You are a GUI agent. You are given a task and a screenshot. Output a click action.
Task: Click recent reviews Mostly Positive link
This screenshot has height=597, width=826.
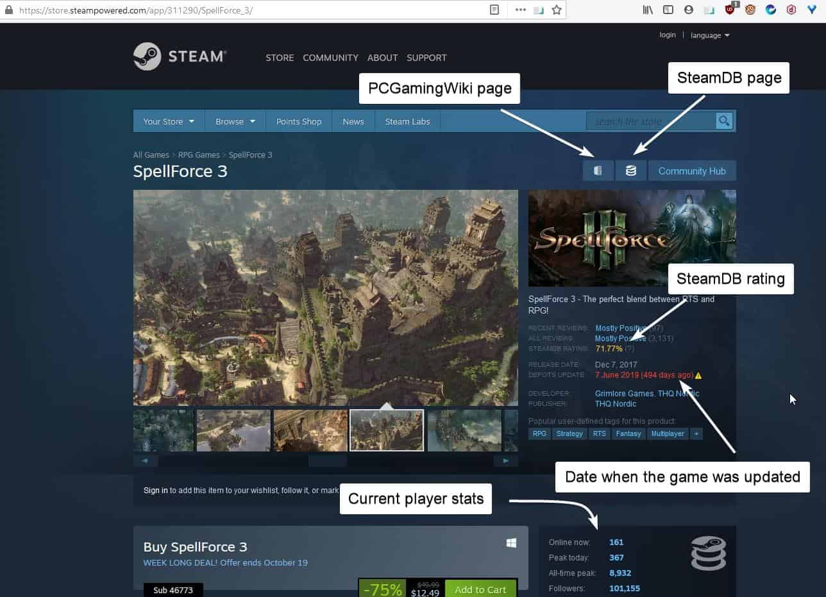(621, 328)
